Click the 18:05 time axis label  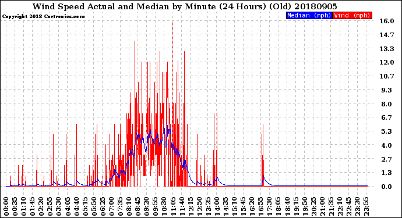click(278, 206)
